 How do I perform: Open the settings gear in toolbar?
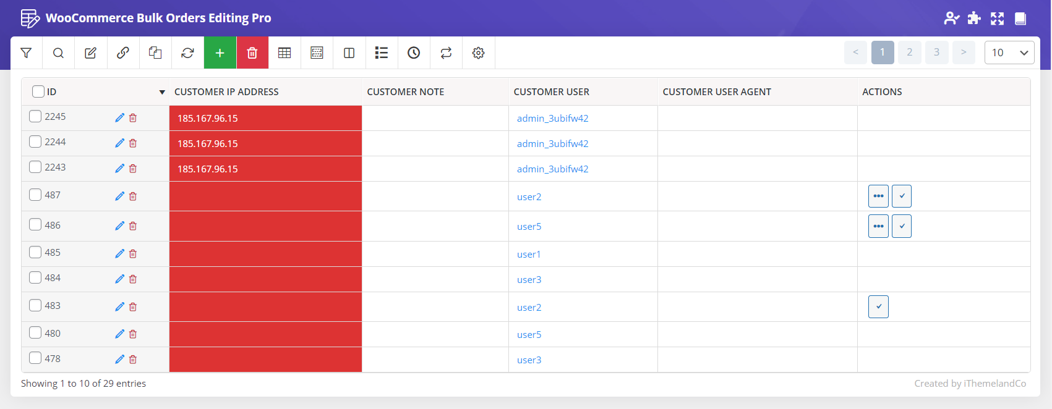pyautogui.click(x=478, y=53)
